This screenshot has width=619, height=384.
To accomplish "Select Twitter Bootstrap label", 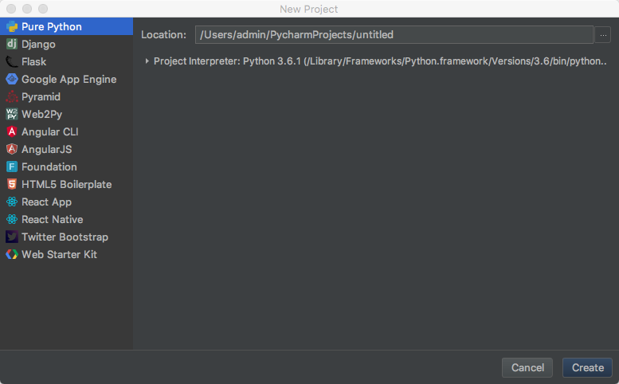I will (x=65, y=237).
